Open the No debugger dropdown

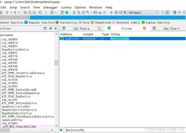pos(141,12)
